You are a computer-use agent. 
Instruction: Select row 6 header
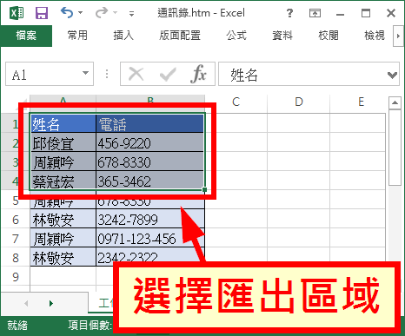[16, 220]
